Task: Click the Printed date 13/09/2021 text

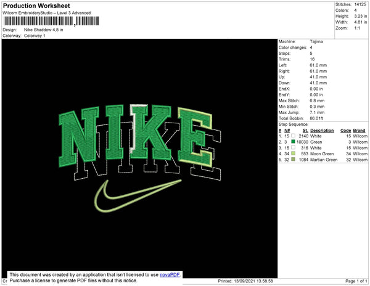Action: pos(245,281)
